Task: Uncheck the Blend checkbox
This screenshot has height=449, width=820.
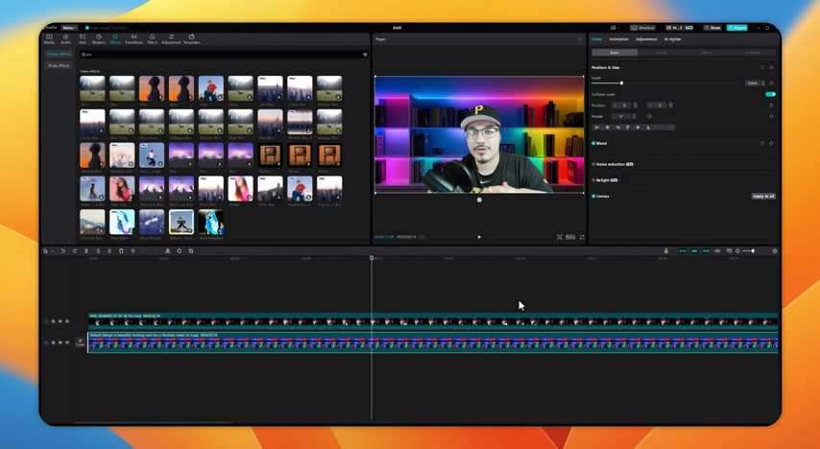Action: (593, 143)
